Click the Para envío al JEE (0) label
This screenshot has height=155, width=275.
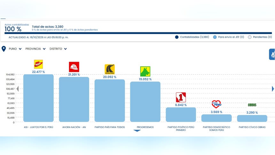[231, 37]
